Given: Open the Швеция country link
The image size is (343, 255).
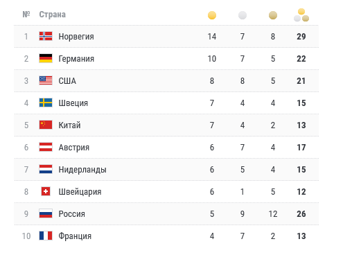Looking at the screenshot, I should [x=73, y=103].
